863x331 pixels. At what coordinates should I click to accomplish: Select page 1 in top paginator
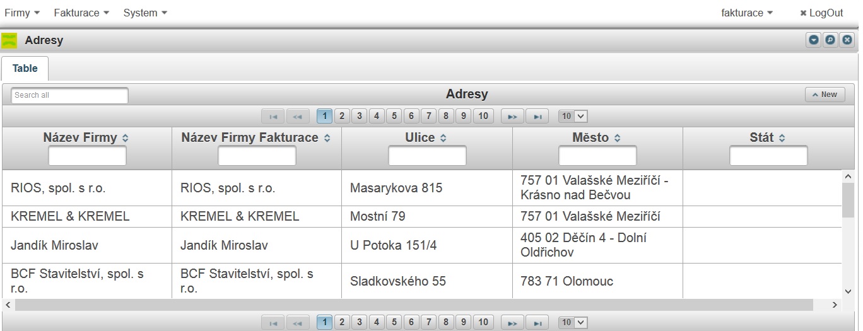coord(324,116)
